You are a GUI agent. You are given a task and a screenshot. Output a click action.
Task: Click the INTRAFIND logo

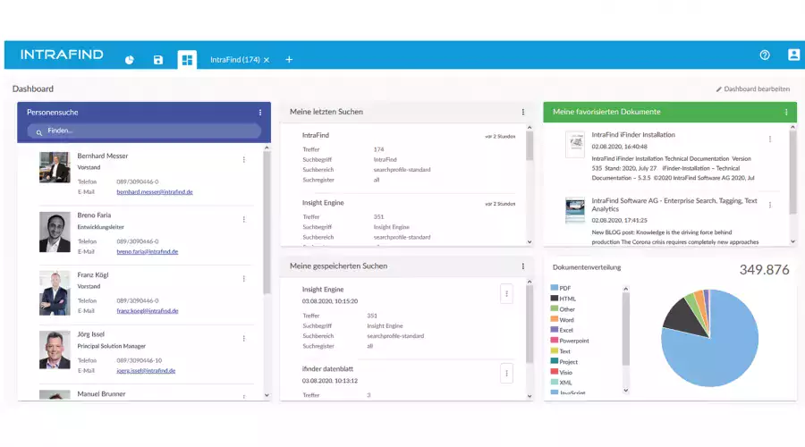(x=62, y=55)
